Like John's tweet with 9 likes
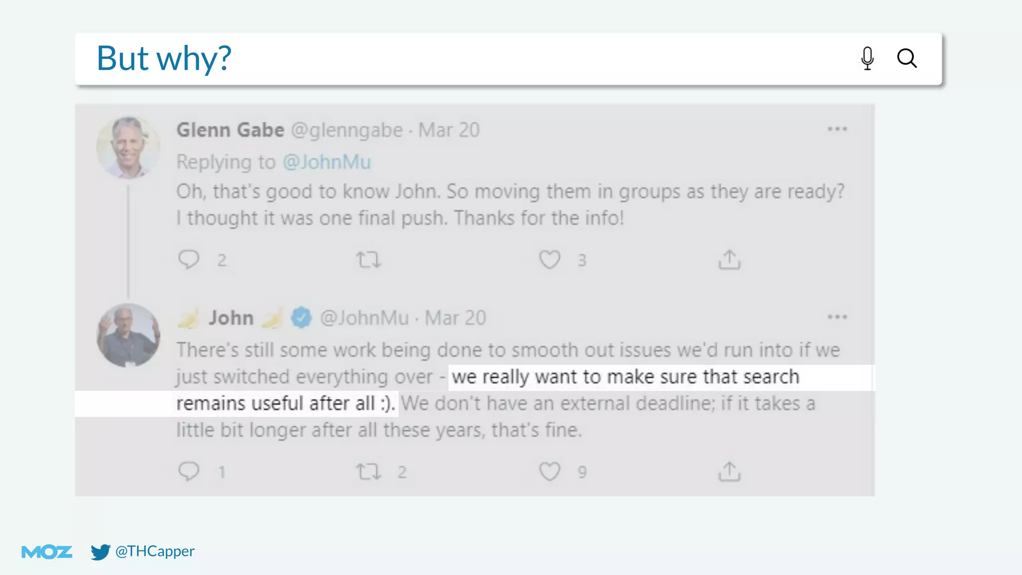This screenshot has height=575, width=1022. pos(549,472)
